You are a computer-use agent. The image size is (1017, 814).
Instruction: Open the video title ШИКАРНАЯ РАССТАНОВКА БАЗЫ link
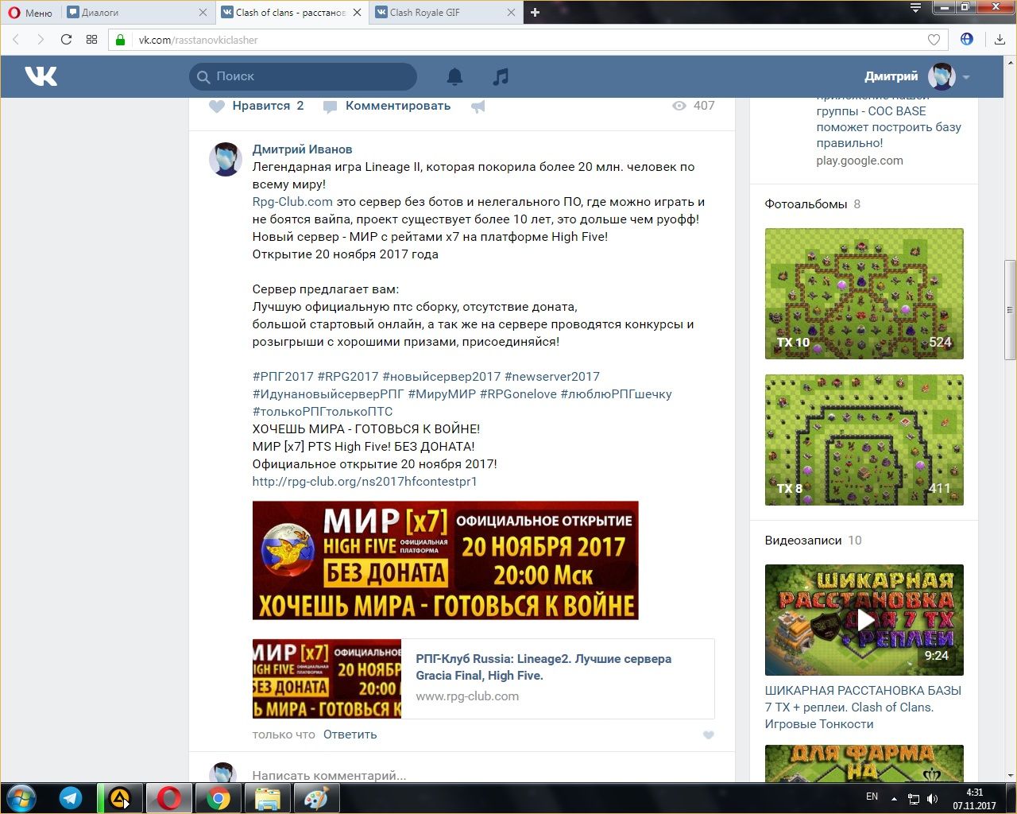863,707
